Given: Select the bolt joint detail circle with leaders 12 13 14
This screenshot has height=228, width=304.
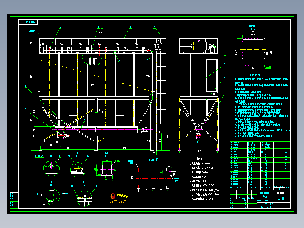Looking at the screenshot, I should (x=51, y=168).
